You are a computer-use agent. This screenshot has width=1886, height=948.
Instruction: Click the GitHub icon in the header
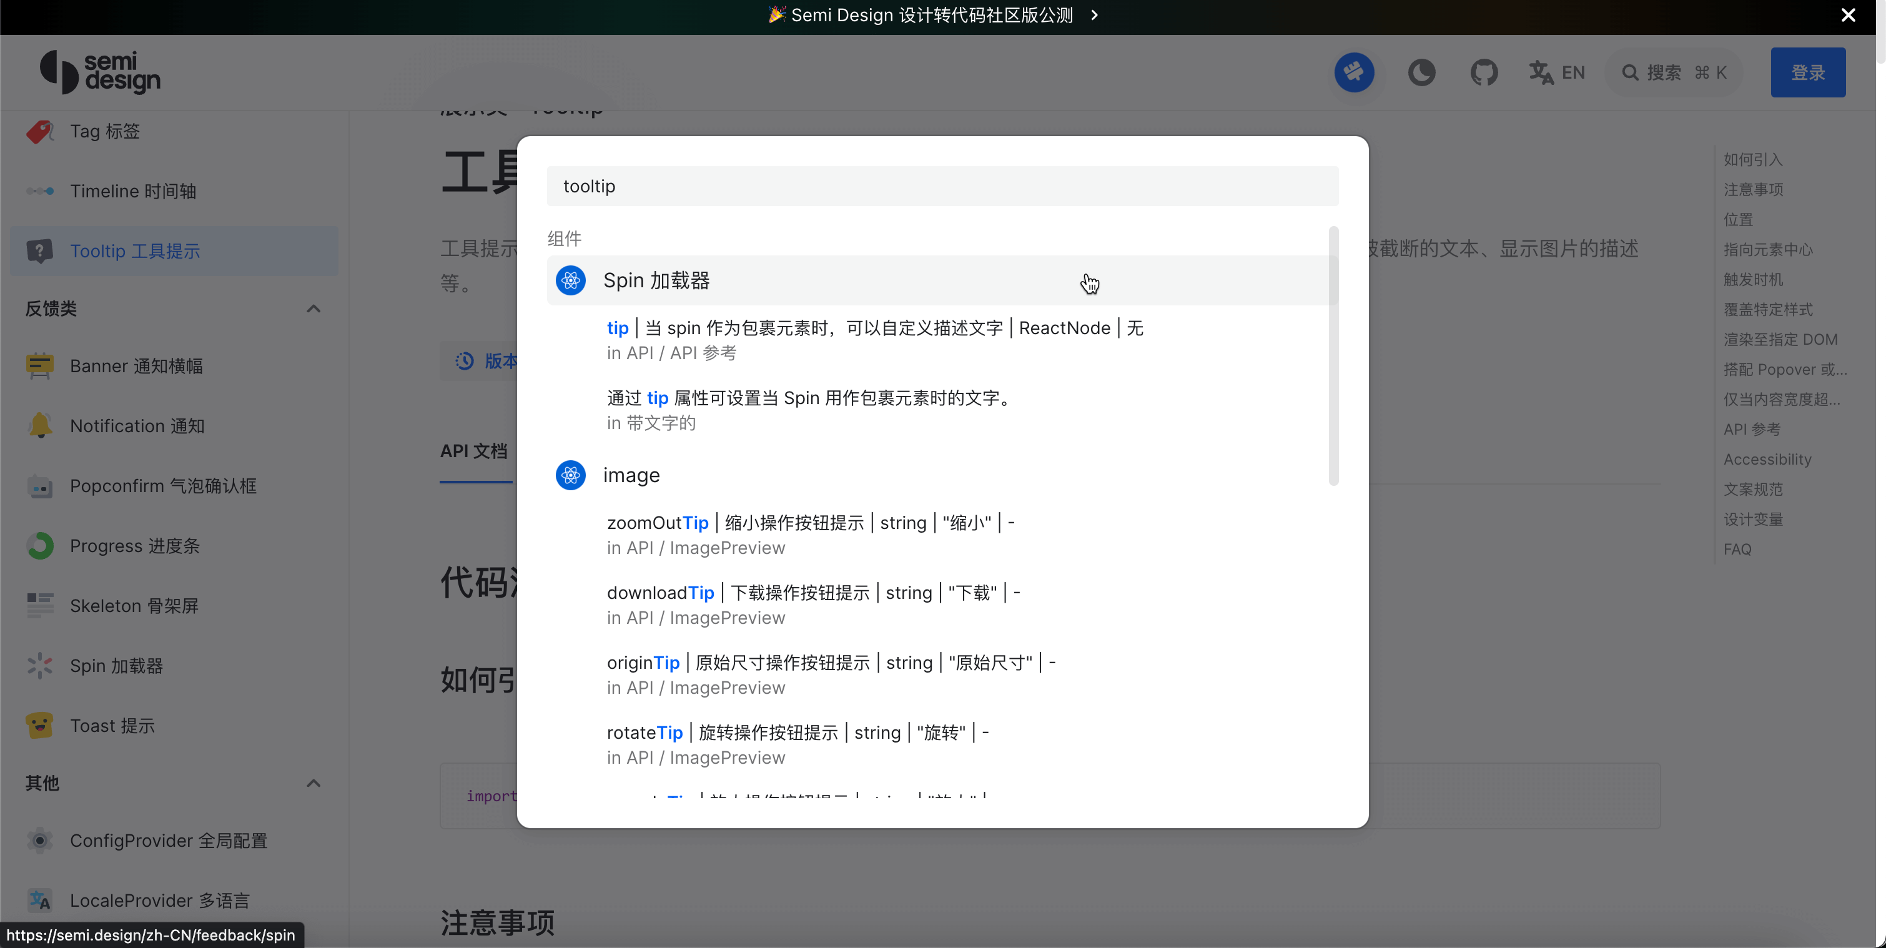pos(1484,72)
